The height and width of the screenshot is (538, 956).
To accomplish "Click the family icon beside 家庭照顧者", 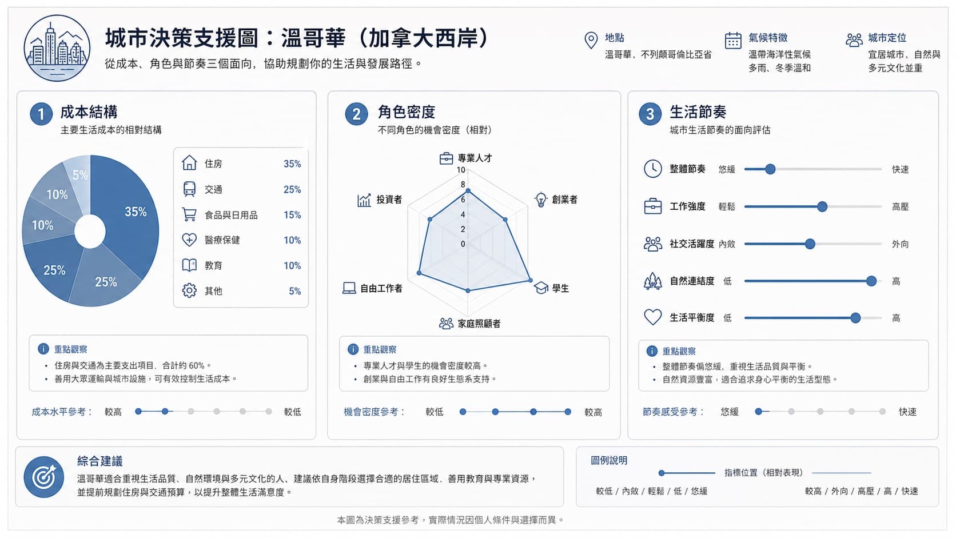I will point(446,324).
